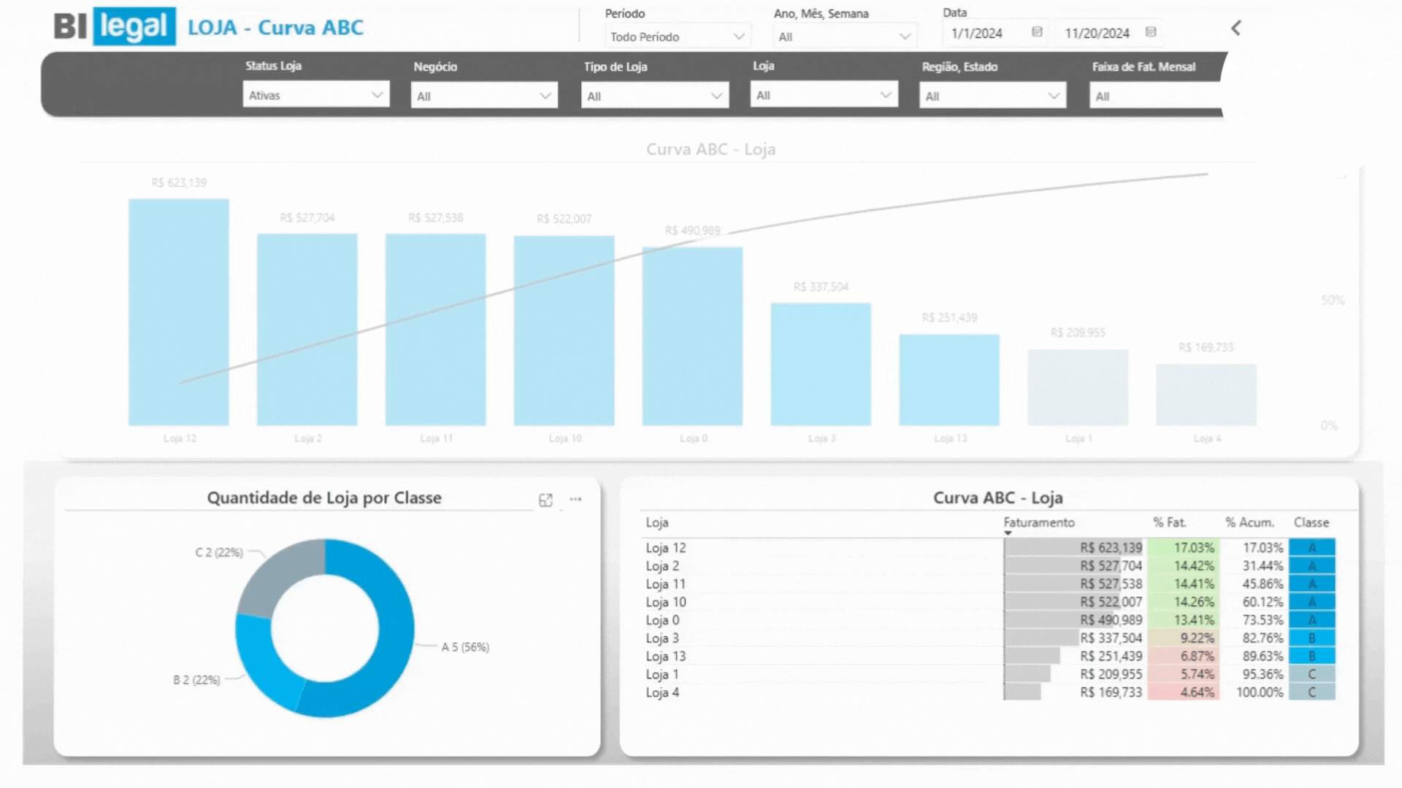This screenshot has height=788, width=1402.
Task: Click Faturamento column sort arrow
Action: (x=1008, y=533)
